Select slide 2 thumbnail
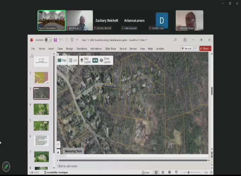241x176 pixels. pos(41,78)
